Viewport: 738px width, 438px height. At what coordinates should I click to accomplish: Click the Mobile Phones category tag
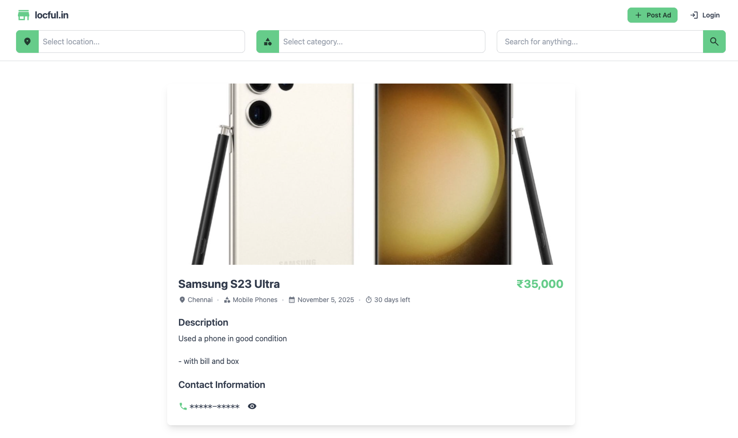tap(255, 300)
